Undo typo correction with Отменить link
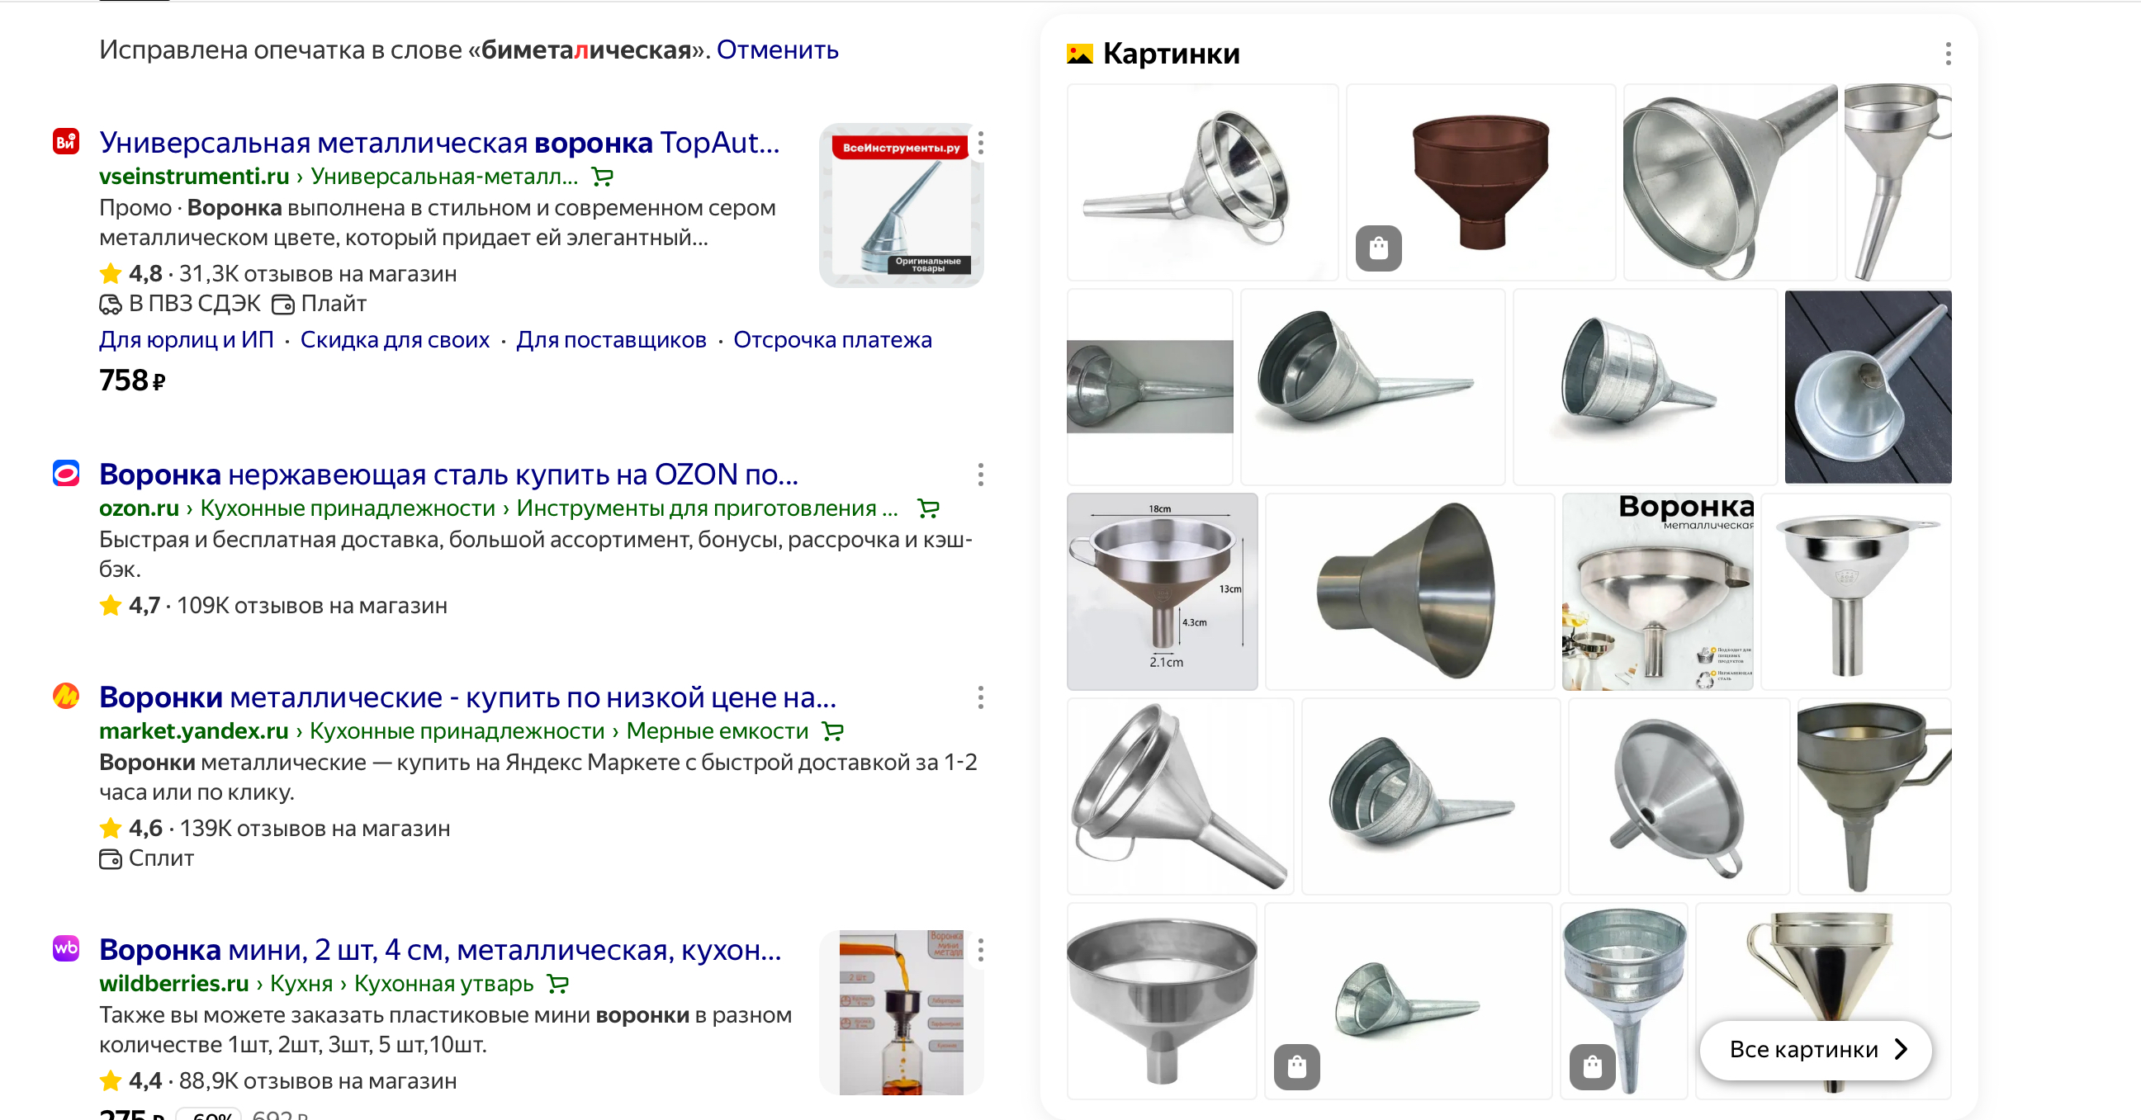2141x1120 pixels. [x=777, y=50]
